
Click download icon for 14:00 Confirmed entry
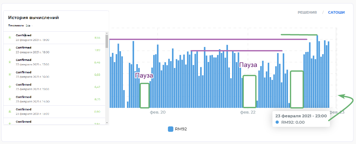[x=10, y=99]
